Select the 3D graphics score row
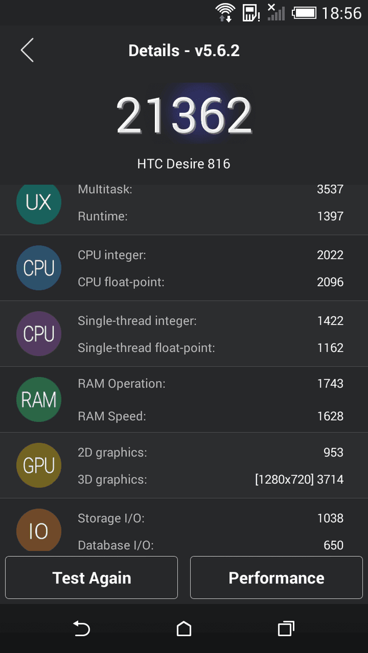 (211, 479)
